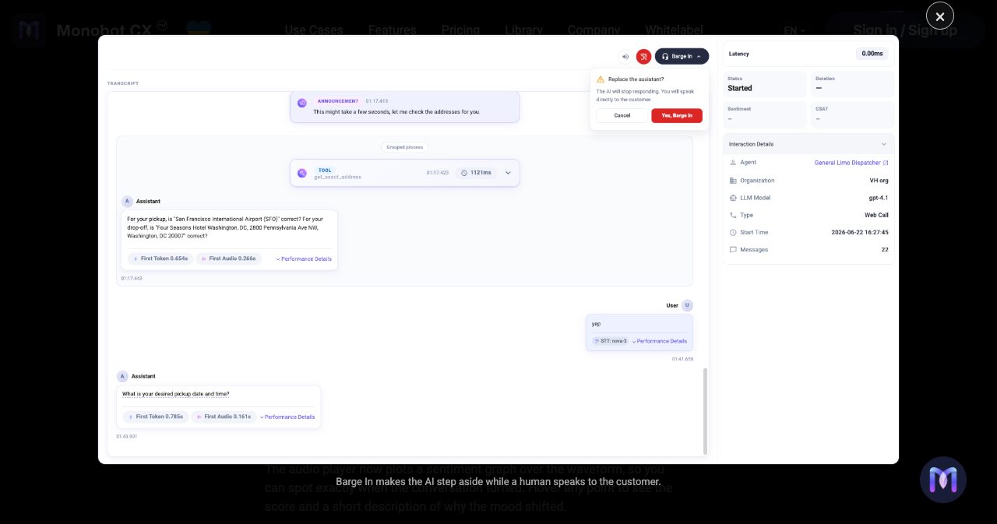Toggle the red muted microphone button
Screen dimensions: 997x524
pyautogui.click(x=643, y=57)
